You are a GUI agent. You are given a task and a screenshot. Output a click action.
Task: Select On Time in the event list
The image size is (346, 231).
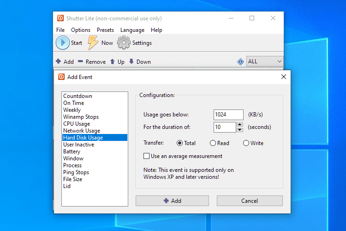tap(95, 103)
